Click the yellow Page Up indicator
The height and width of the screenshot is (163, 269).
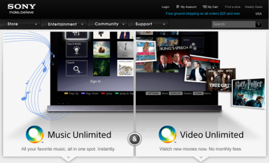[x=66, y=93]
